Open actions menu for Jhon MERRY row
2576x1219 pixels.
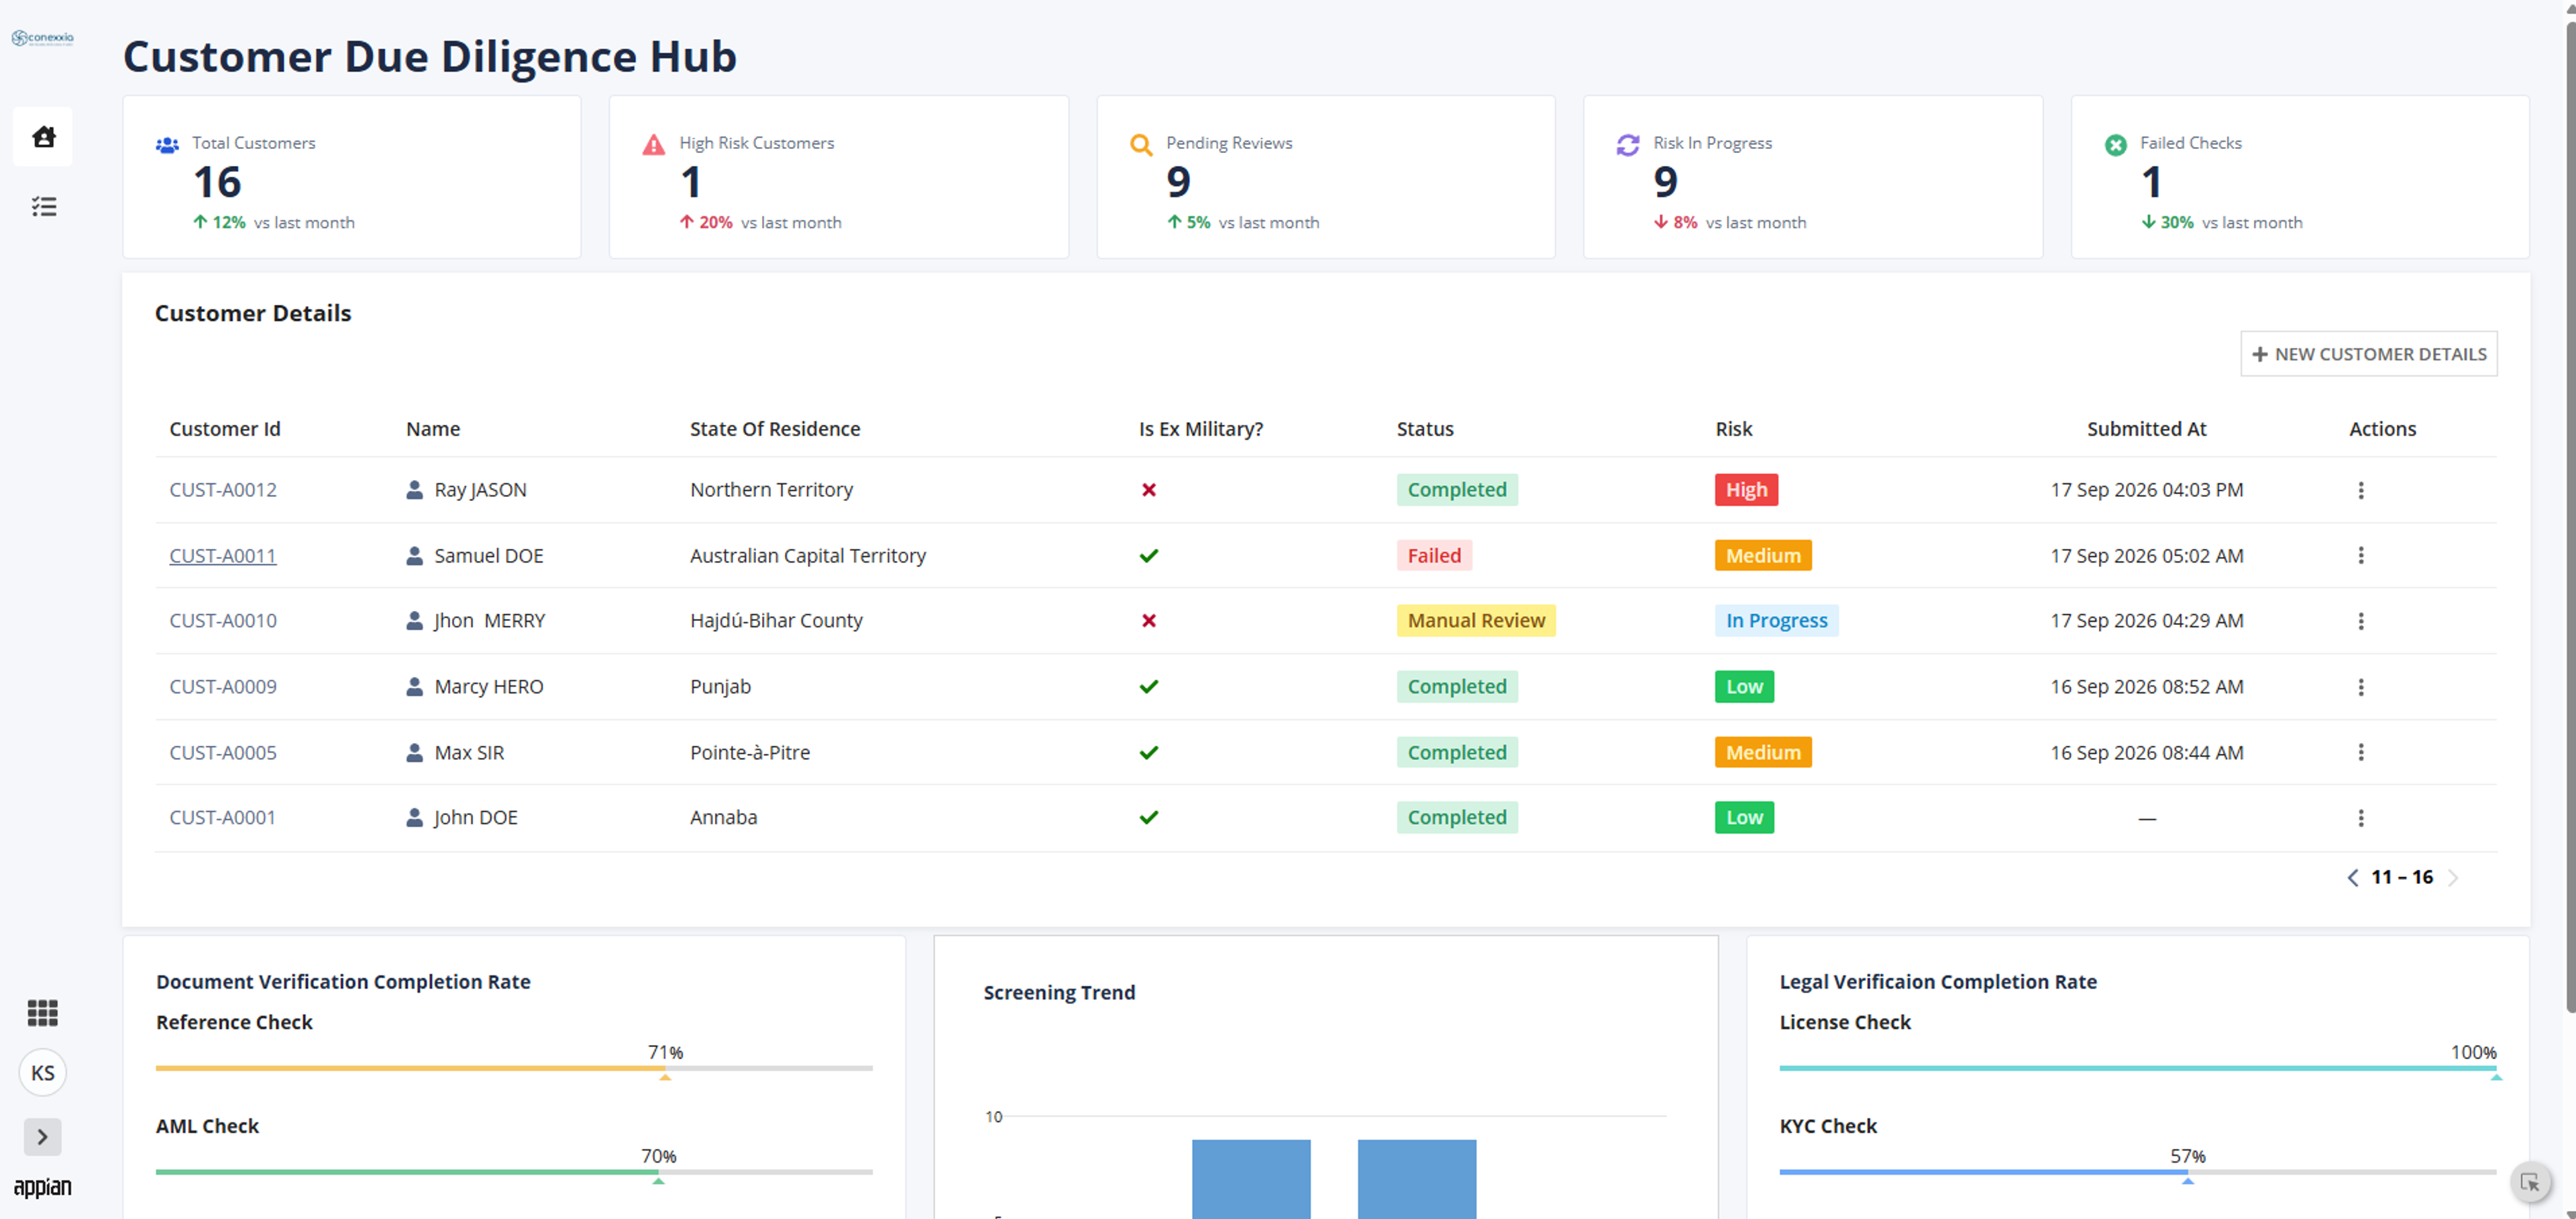tap(2360, 620)
